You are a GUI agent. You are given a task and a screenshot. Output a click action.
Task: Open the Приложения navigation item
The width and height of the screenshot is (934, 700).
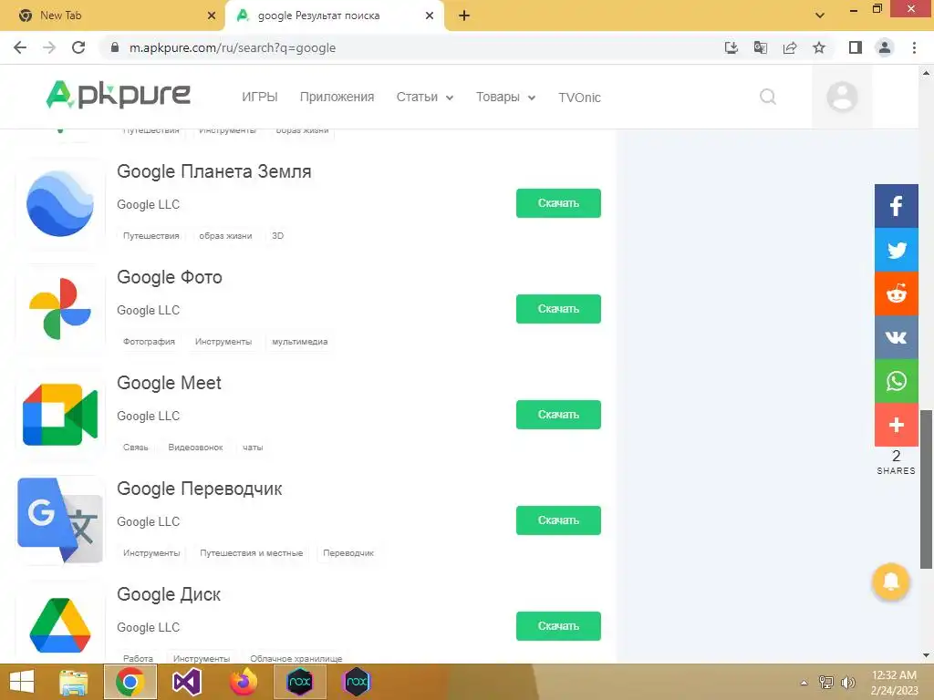click(x=337, y=97)
